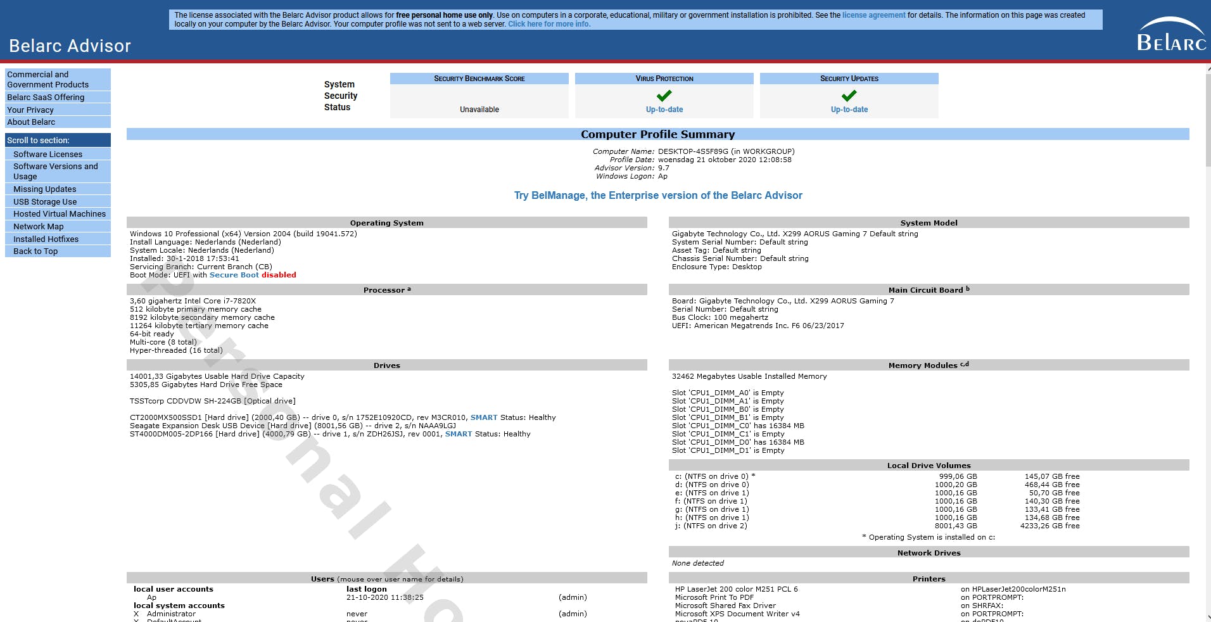
Task: Click the Secure Boot link
Action: tap(234, 275)
